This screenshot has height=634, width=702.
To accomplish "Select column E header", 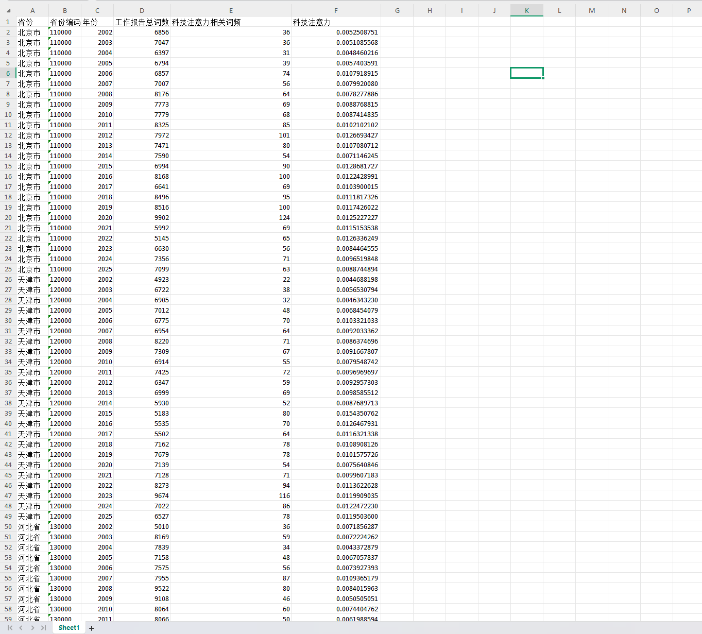I will (x=231, y=11).
